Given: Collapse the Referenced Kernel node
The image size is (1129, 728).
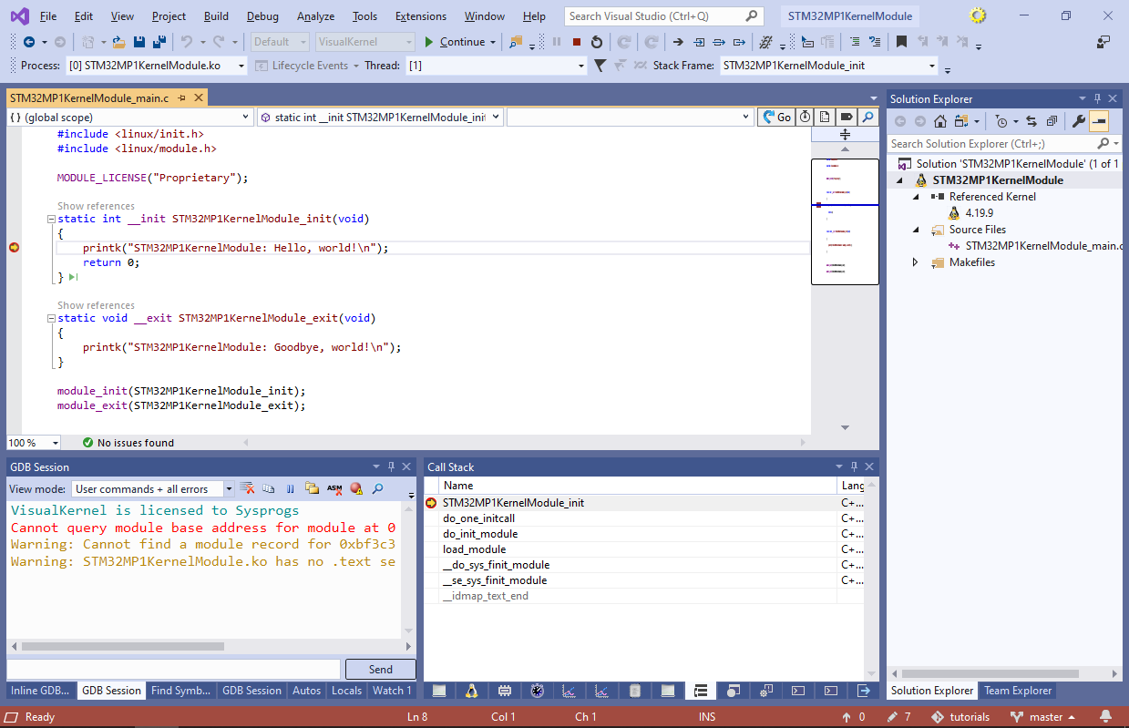Looking at the screenshot, I should pyautogui.click(x=916, y=197).
